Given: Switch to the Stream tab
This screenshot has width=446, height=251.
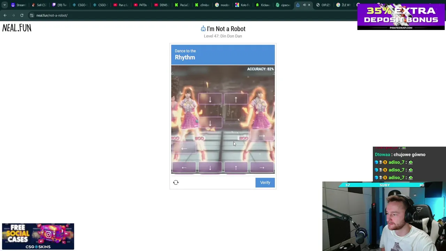Looking at the screenshot, I should (18, 5).
